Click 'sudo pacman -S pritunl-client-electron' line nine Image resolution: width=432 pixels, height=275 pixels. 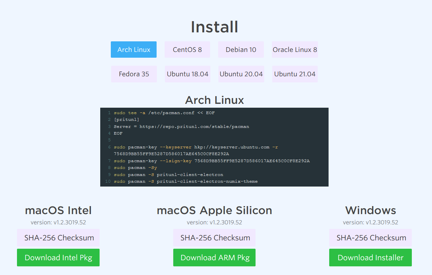coord(168,175)
